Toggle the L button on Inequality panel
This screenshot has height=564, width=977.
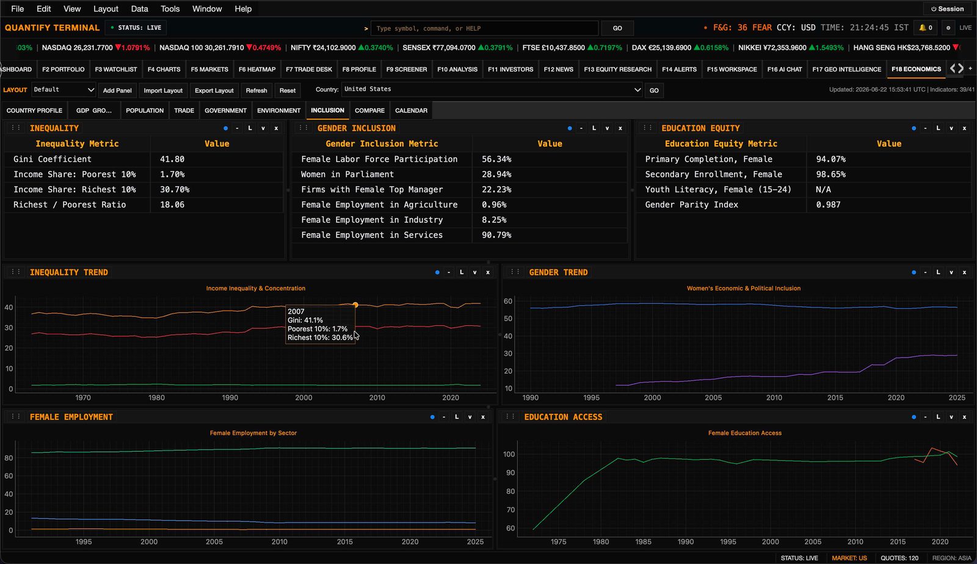click(x=250, y=128)
